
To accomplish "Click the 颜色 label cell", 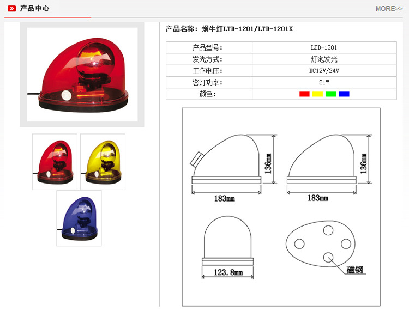I will (209, 94).
